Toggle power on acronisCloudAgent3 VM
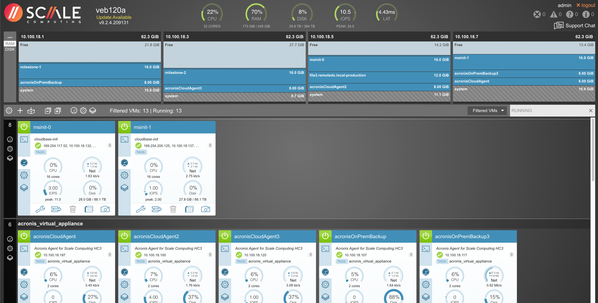Image resolution: width=598 pixels, height=303 pixels. (225, 236)
